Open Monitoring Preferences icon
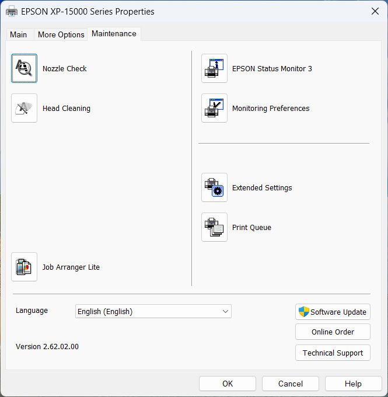Viewport: 388px width, 397px height. click(214, 108)
